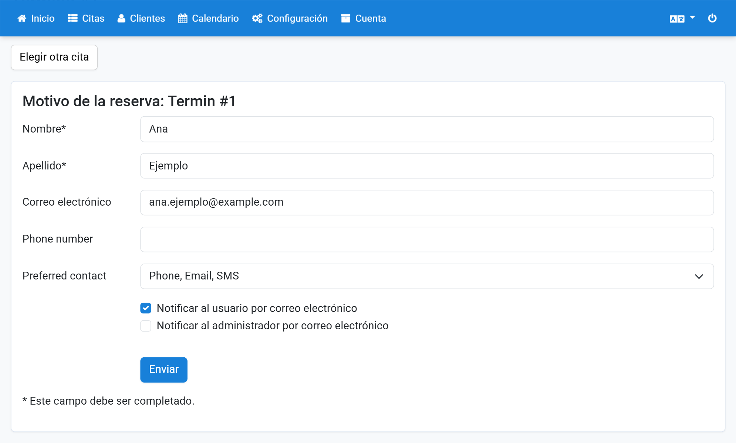
Task: Click the note Este campo debe ser completado
Action: [x=108, y=401]
